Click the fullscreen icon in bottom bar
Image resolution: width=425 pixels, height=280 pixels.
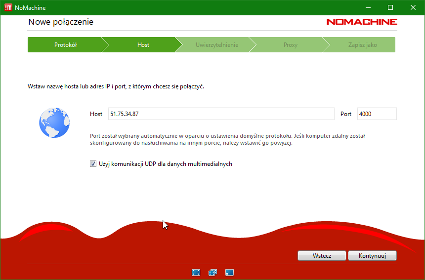coord(196,272)
